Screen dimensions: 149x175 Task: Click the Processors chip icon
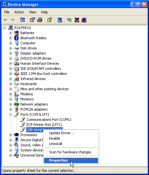click(x=17, y=135)
